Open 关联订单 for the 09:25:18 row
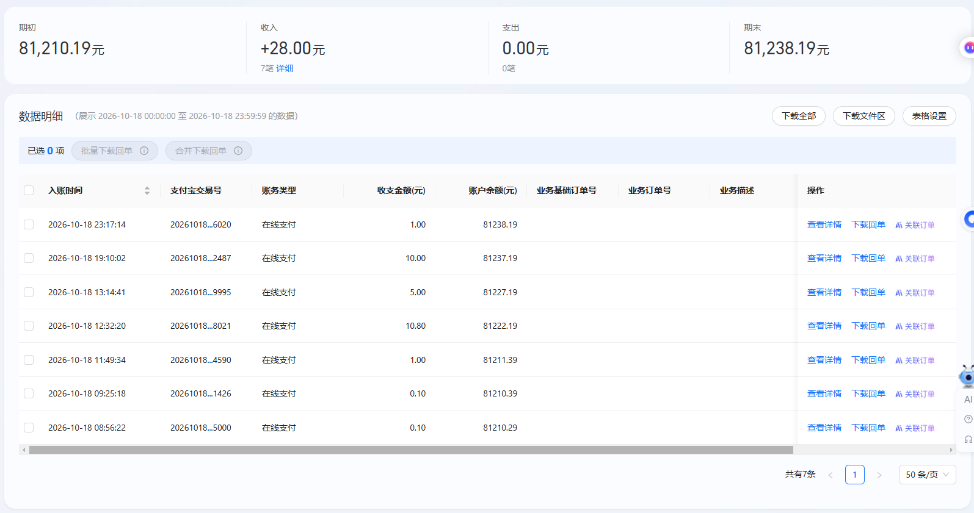 tap(915, 394)
